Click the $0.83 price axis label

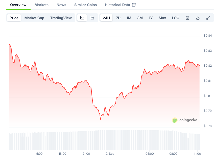coord(208,51)
